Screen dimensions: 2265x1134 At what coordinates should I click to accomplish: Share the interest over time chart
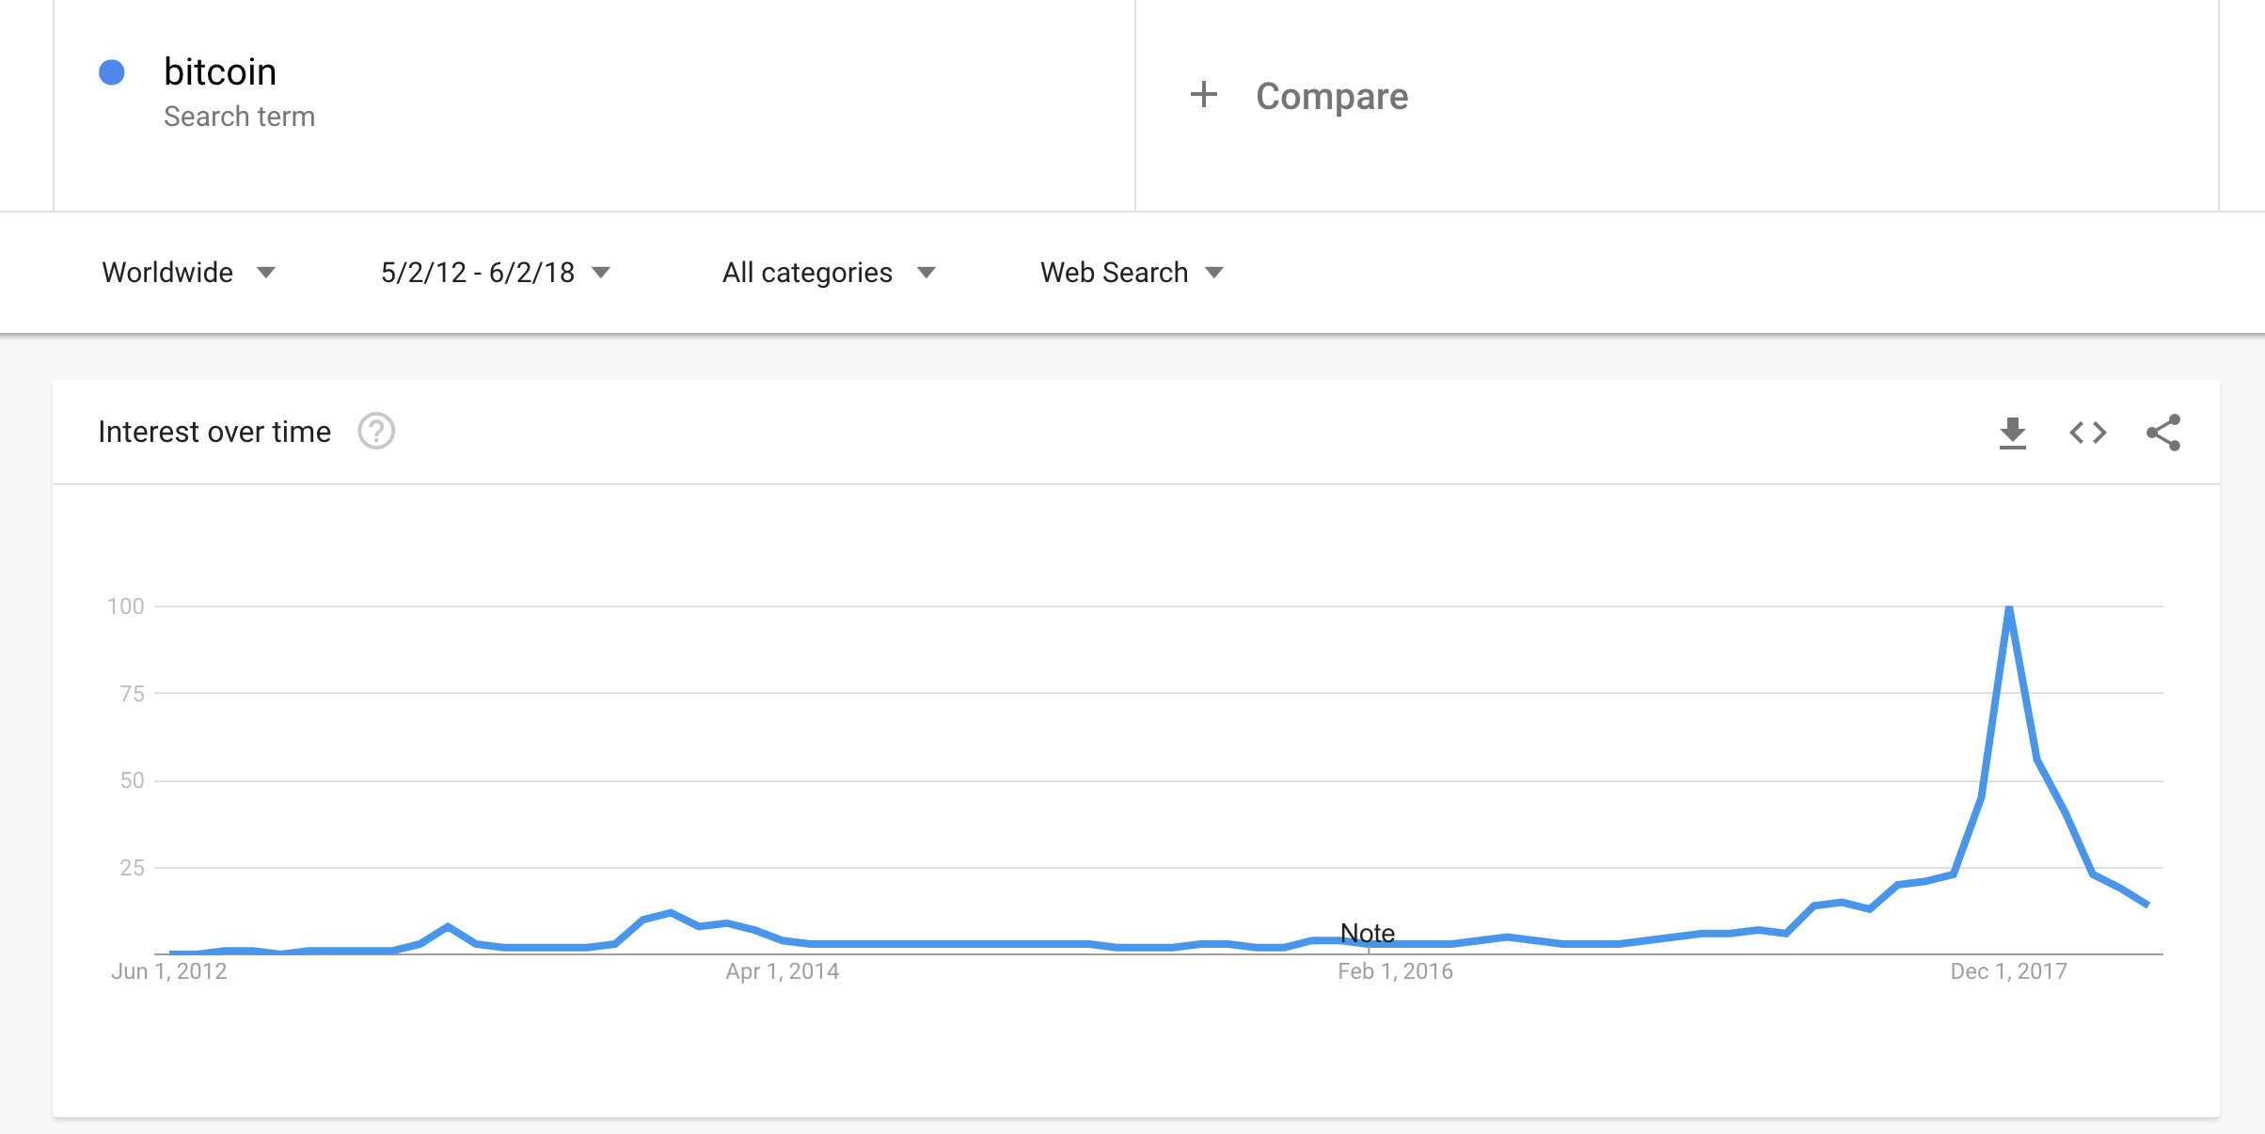pos(2162,433)
